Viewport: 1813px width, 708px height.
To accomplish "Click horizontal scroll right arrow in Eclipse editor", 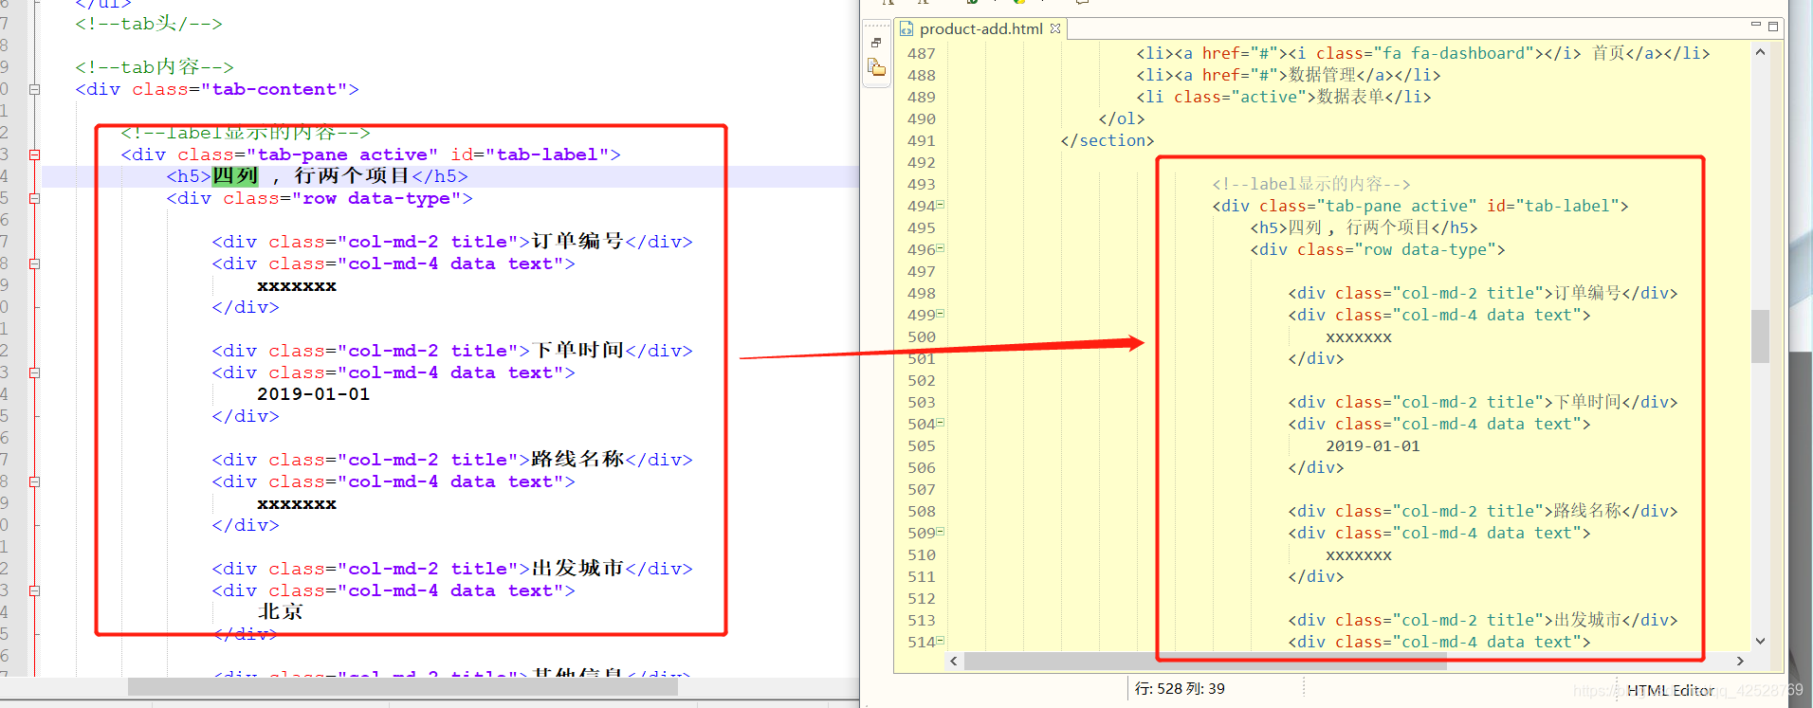I will click(x=1740, y=661).
